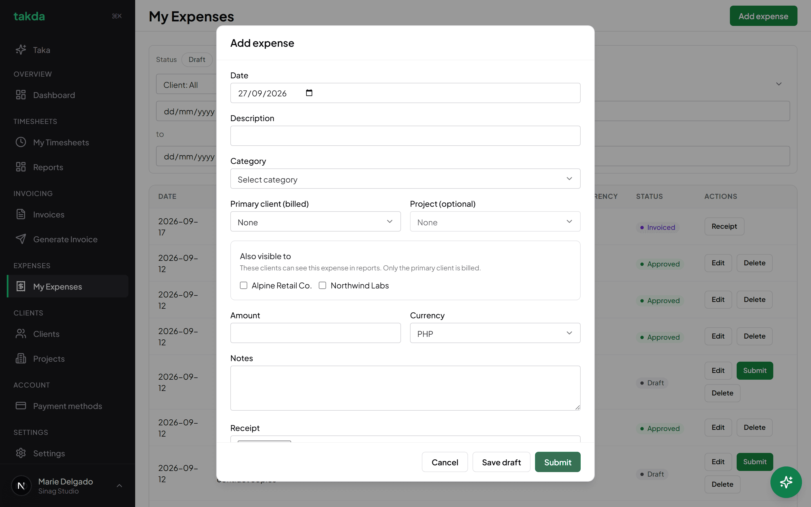Click the My Timesheets clock icon
This screenshot has height=507, width=811.
coord(21,142)
